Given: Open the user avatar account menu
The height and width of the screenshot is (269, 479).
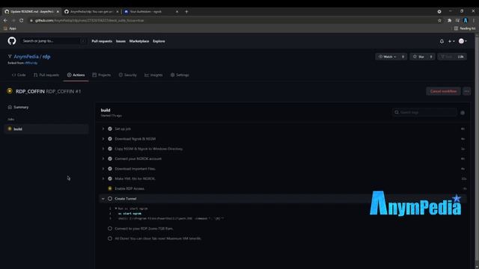Looking at the screenshot, I should click(x=463, y=41).
